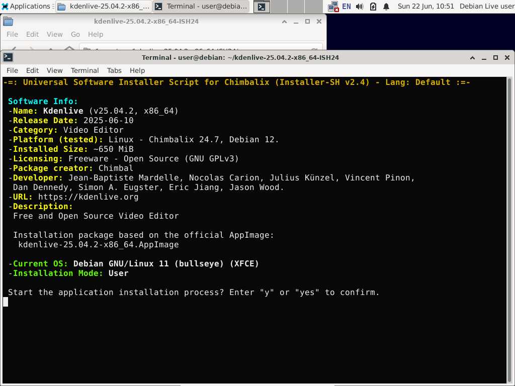Switch to kdenlive file manager taskbar button
515x386 pixels.
(x=104, y=6)
